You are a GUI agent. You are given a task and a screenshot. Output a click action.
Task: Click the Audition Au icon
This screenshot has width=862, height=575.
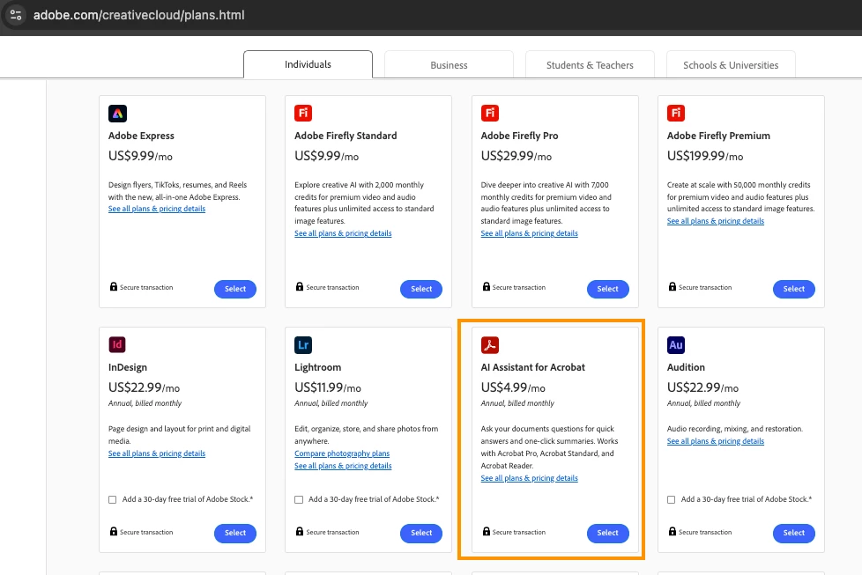676,345
